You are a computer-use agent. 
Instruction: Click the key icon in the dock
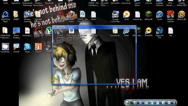[x=152, y=103]
